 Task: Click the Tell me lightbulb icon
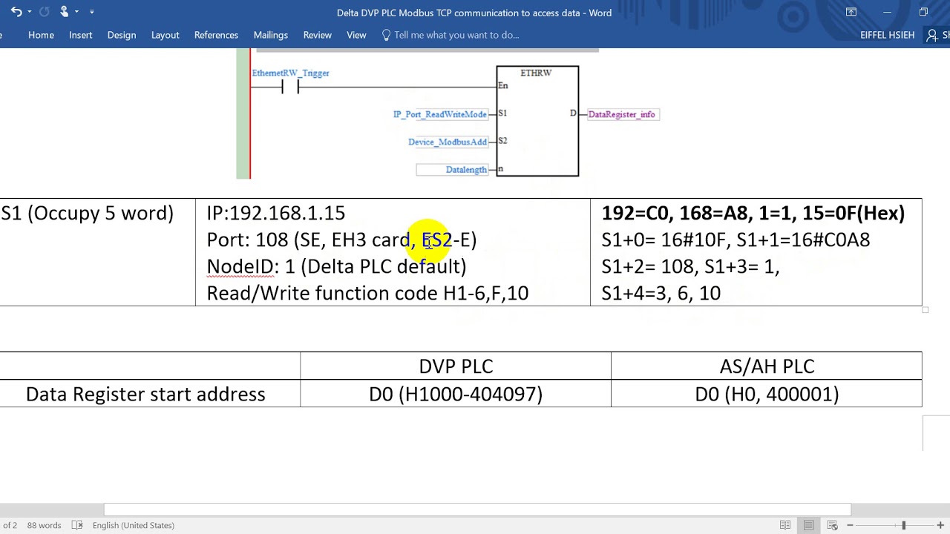coord(386,35)
